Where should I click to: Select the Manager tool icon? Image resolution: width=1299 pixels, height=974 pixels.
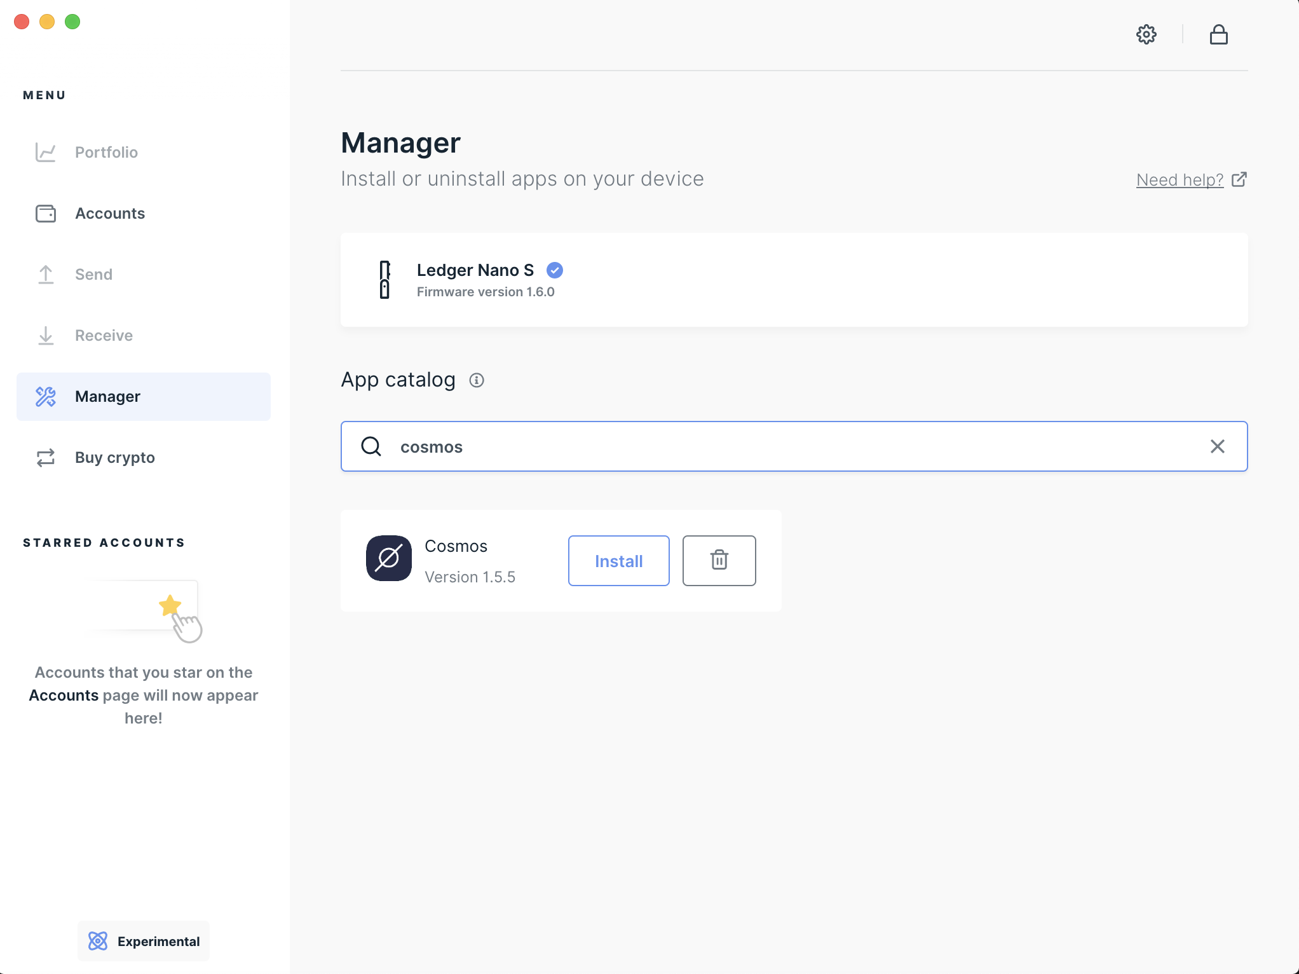[x=45, y=396]
